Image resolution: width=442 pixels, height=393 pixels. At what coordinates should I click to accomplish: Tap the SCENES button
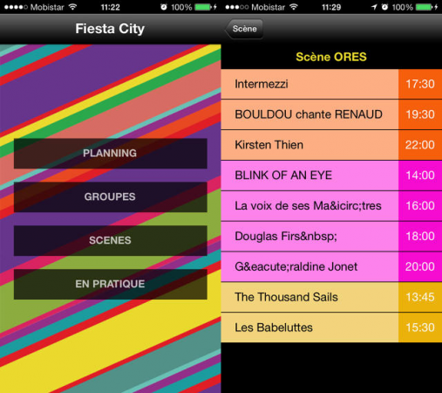111,241
